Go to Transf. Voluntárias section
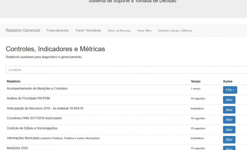The height and width of the screenshot is (150, 247). point(88,31)
